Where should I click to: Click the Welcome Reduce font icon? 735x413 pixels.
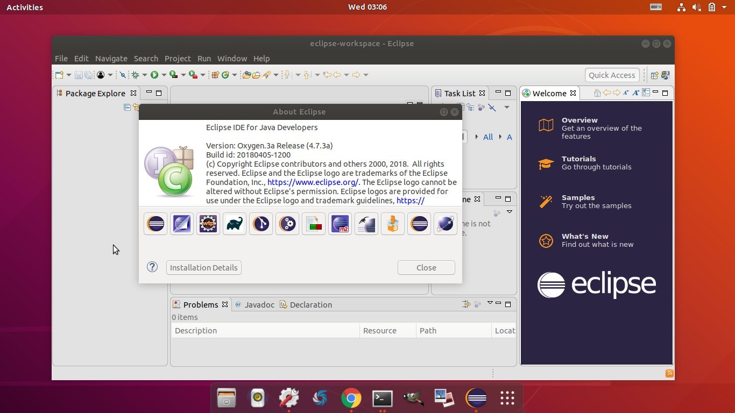coord(626,93)
